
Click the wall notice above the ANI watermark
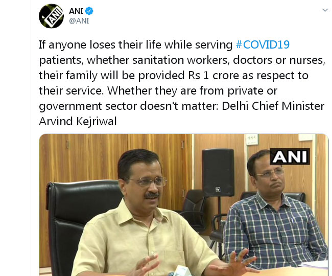coord(252,140)
